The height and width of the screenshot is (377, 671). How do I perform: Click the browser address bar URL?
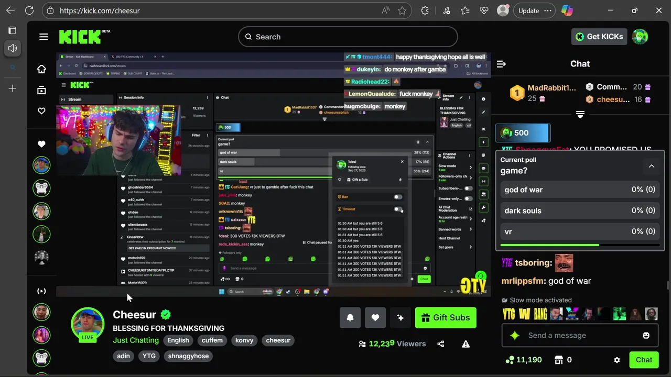tap(100, 10)
